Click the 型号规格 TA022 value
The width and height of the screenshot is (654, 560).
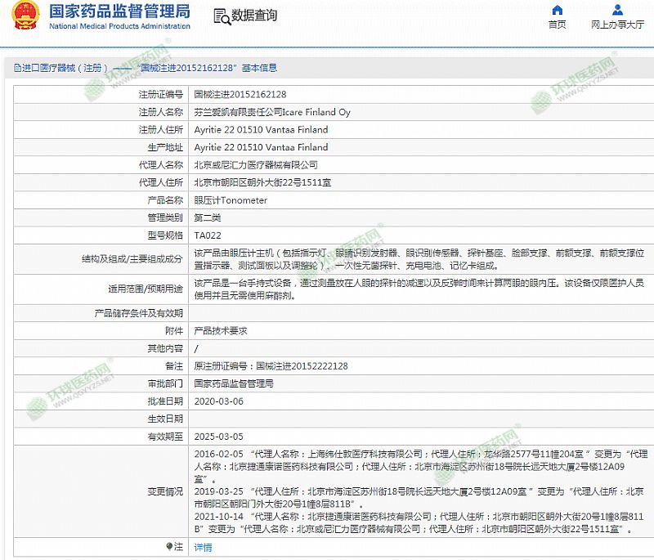pyautogui.click(x=208, y=235)
